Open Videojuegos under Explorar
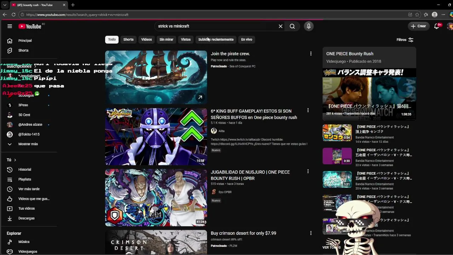Screen dimensions: 453x255 pos(28,251)
